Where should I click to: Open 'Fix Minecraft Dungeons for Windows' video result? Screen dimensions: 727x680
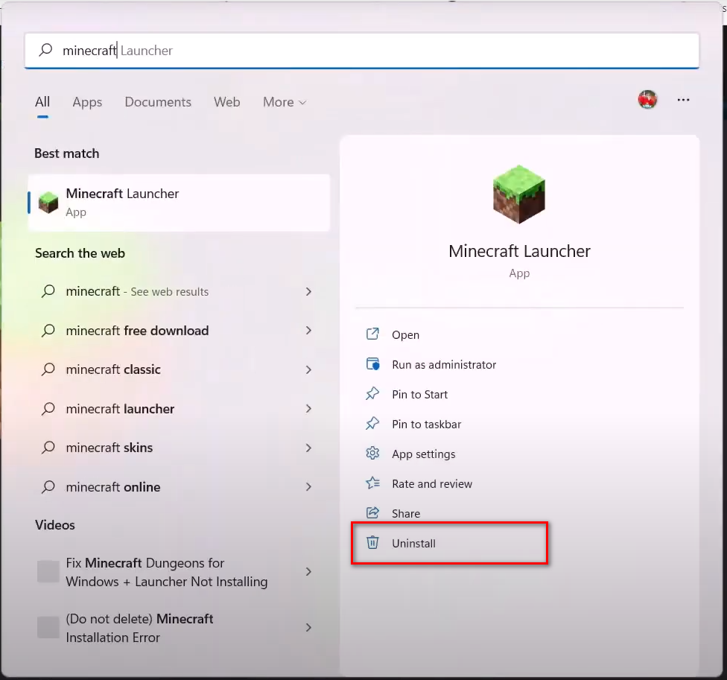(179, 572)
